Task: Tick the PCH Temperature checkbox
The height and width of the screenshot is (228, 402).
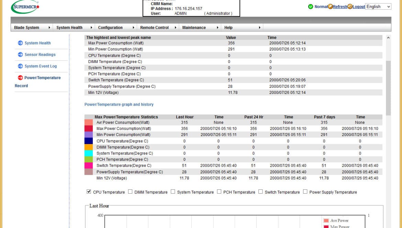Action: [x=219, y=192]
